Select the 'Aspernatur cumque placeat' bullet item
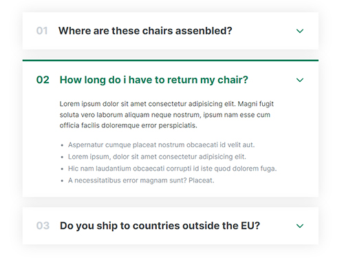Viewport: 344px width, 258px height. click(x=161, y=145)
